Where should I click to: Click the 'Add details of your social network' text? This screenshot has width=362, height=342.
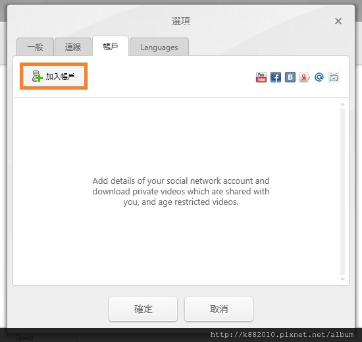click(181, 191)
